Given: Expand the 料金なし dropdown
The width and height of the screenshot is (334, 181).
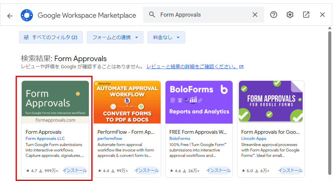Looking at the screenshot, I should (x=166, y=37).
